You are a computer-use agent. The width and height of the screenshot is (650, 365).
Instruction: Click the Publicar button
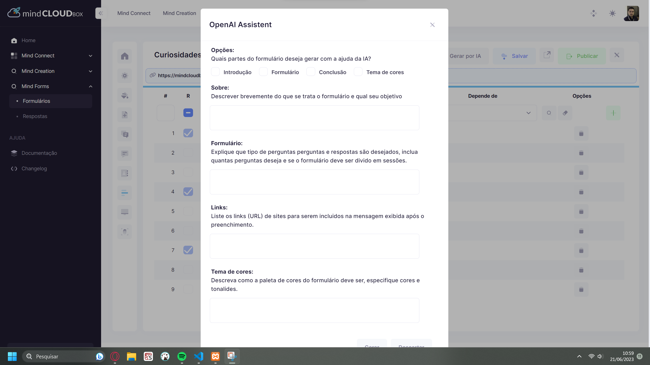click(582, 56)
